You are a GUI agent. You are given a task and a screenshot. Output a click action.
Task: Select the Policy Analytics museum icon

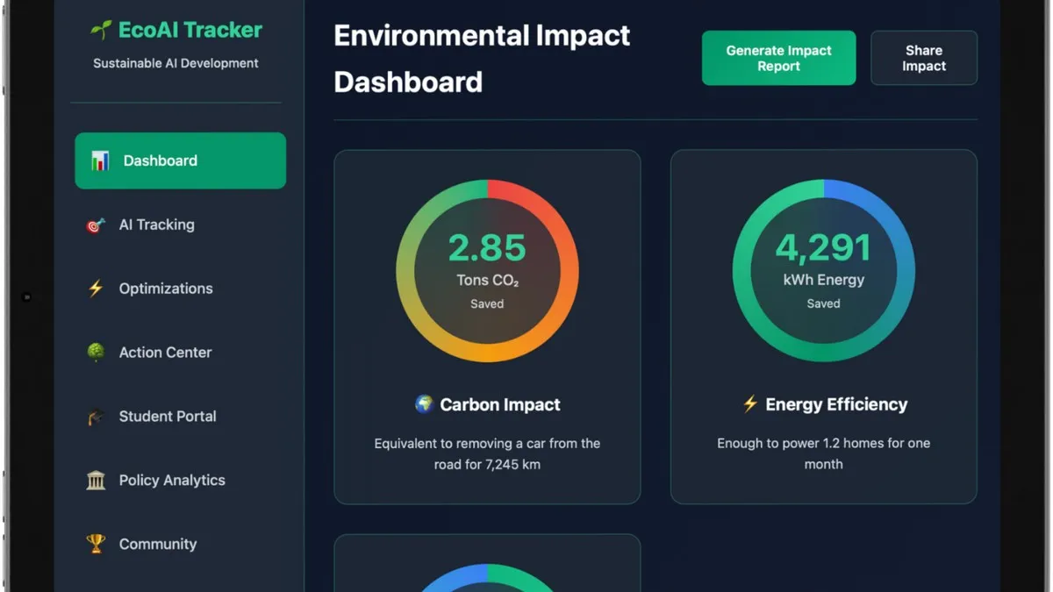click(95, 480)
